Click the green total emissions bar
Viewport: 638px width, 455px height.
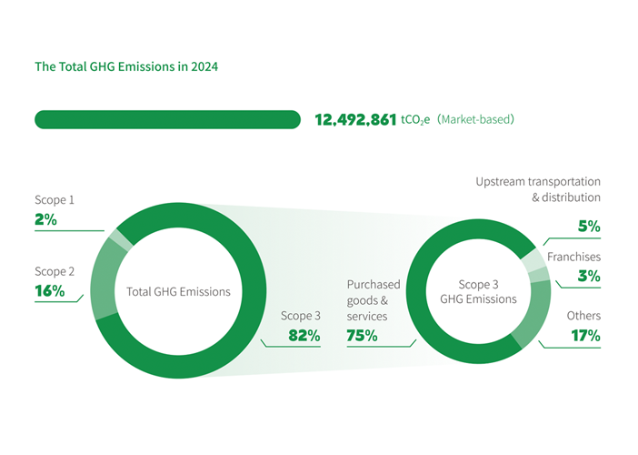point(167,119)
